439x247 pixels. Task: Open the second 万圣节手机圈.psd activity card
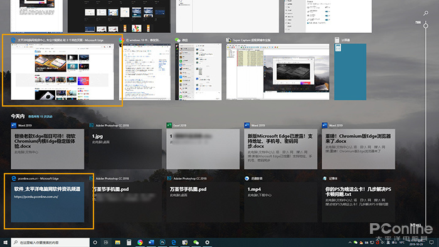[203, 202]
